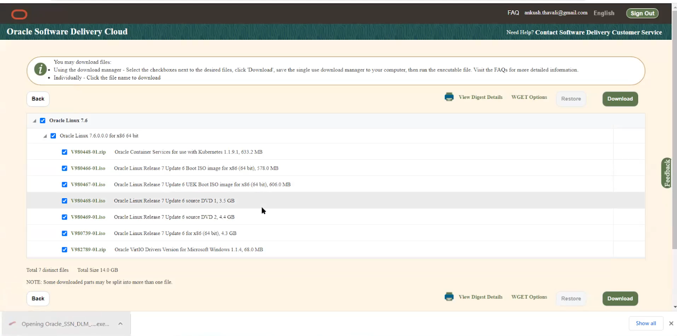Click the Update 6 UEK Boot ISO description

click(x=202, y=185)
